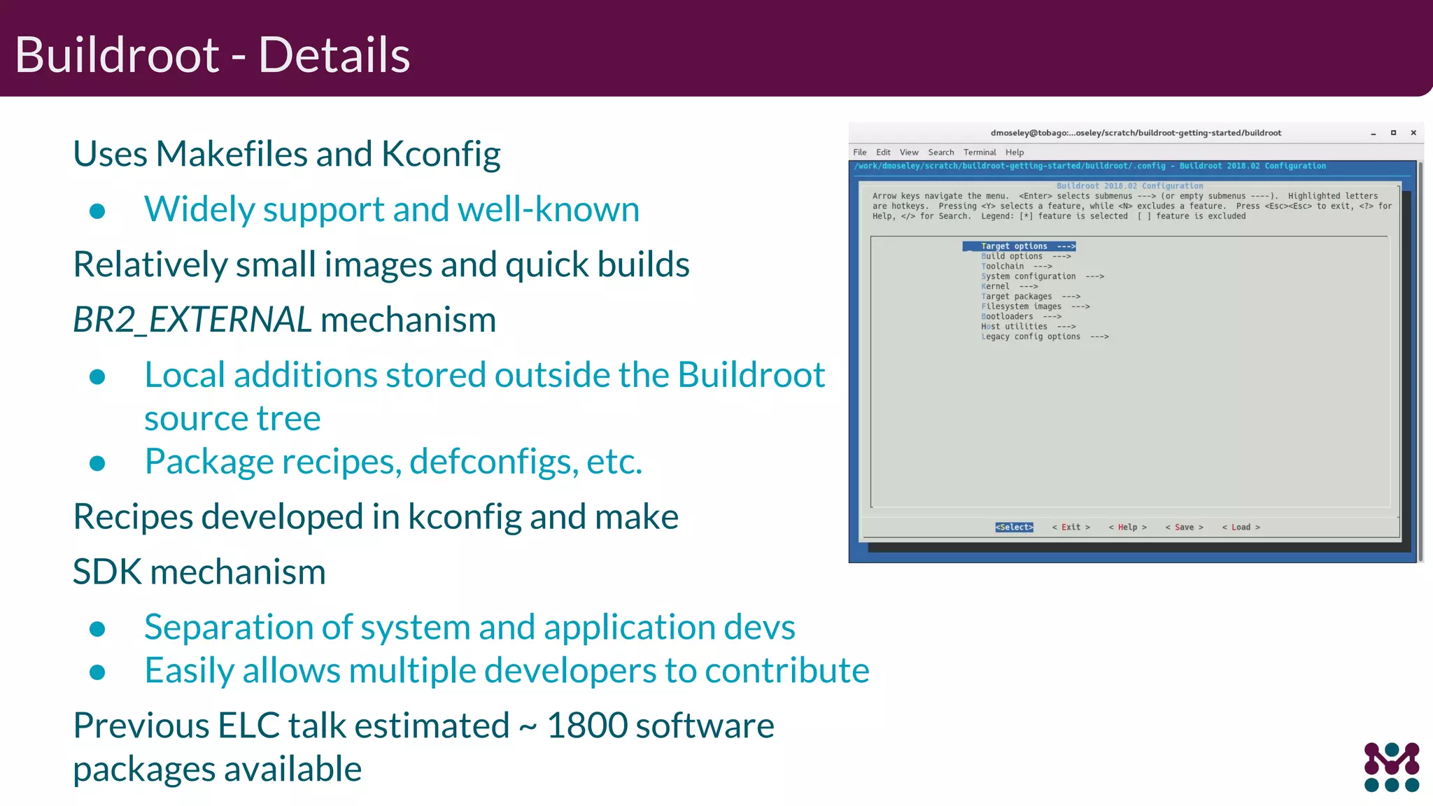Open the Host utilities submenu
This screenshot has height=806, width=1433.
[1028, 327]
